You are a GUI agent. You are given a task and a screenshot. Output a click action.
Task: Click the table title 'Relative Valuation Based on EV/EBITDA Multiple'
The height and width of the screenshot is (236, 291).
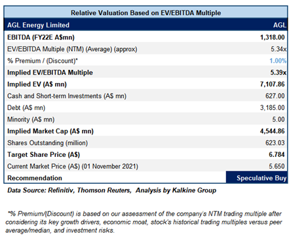[x=145, y=13]
